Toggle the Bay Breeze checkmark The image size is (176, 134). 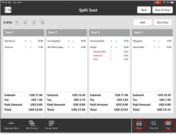coord(30,41)
